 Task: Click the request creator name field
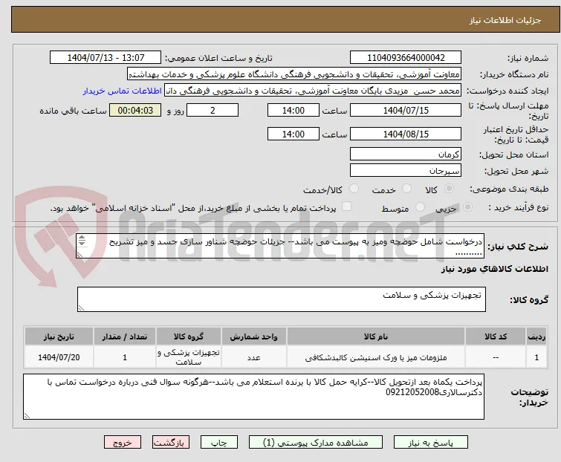313,91
